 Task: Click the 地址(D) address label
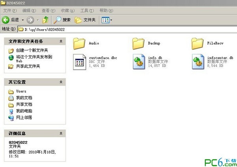coord(9,29)
